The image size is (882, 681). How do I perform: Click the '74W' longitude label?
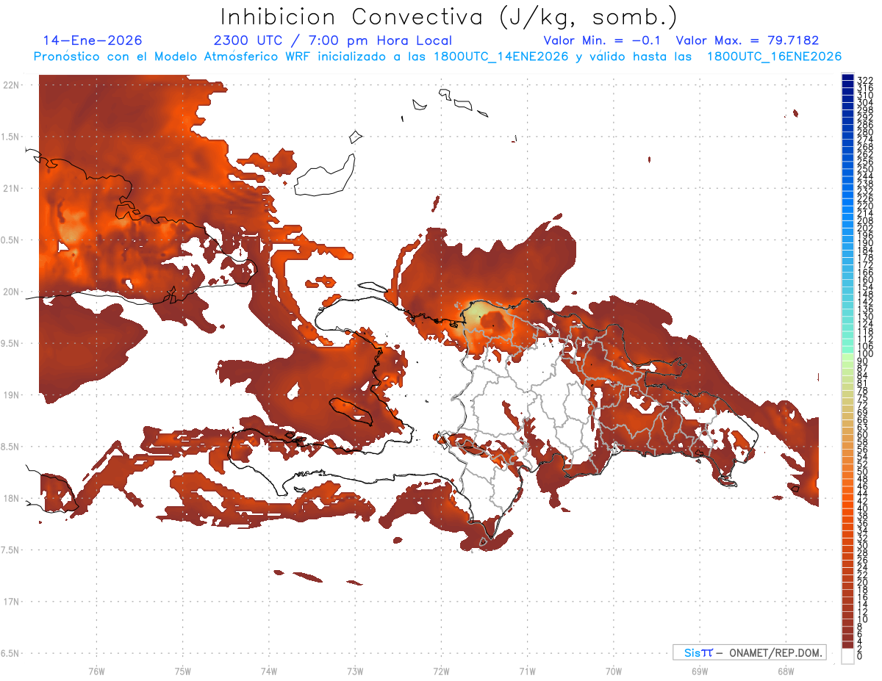(x=269, y=671)
